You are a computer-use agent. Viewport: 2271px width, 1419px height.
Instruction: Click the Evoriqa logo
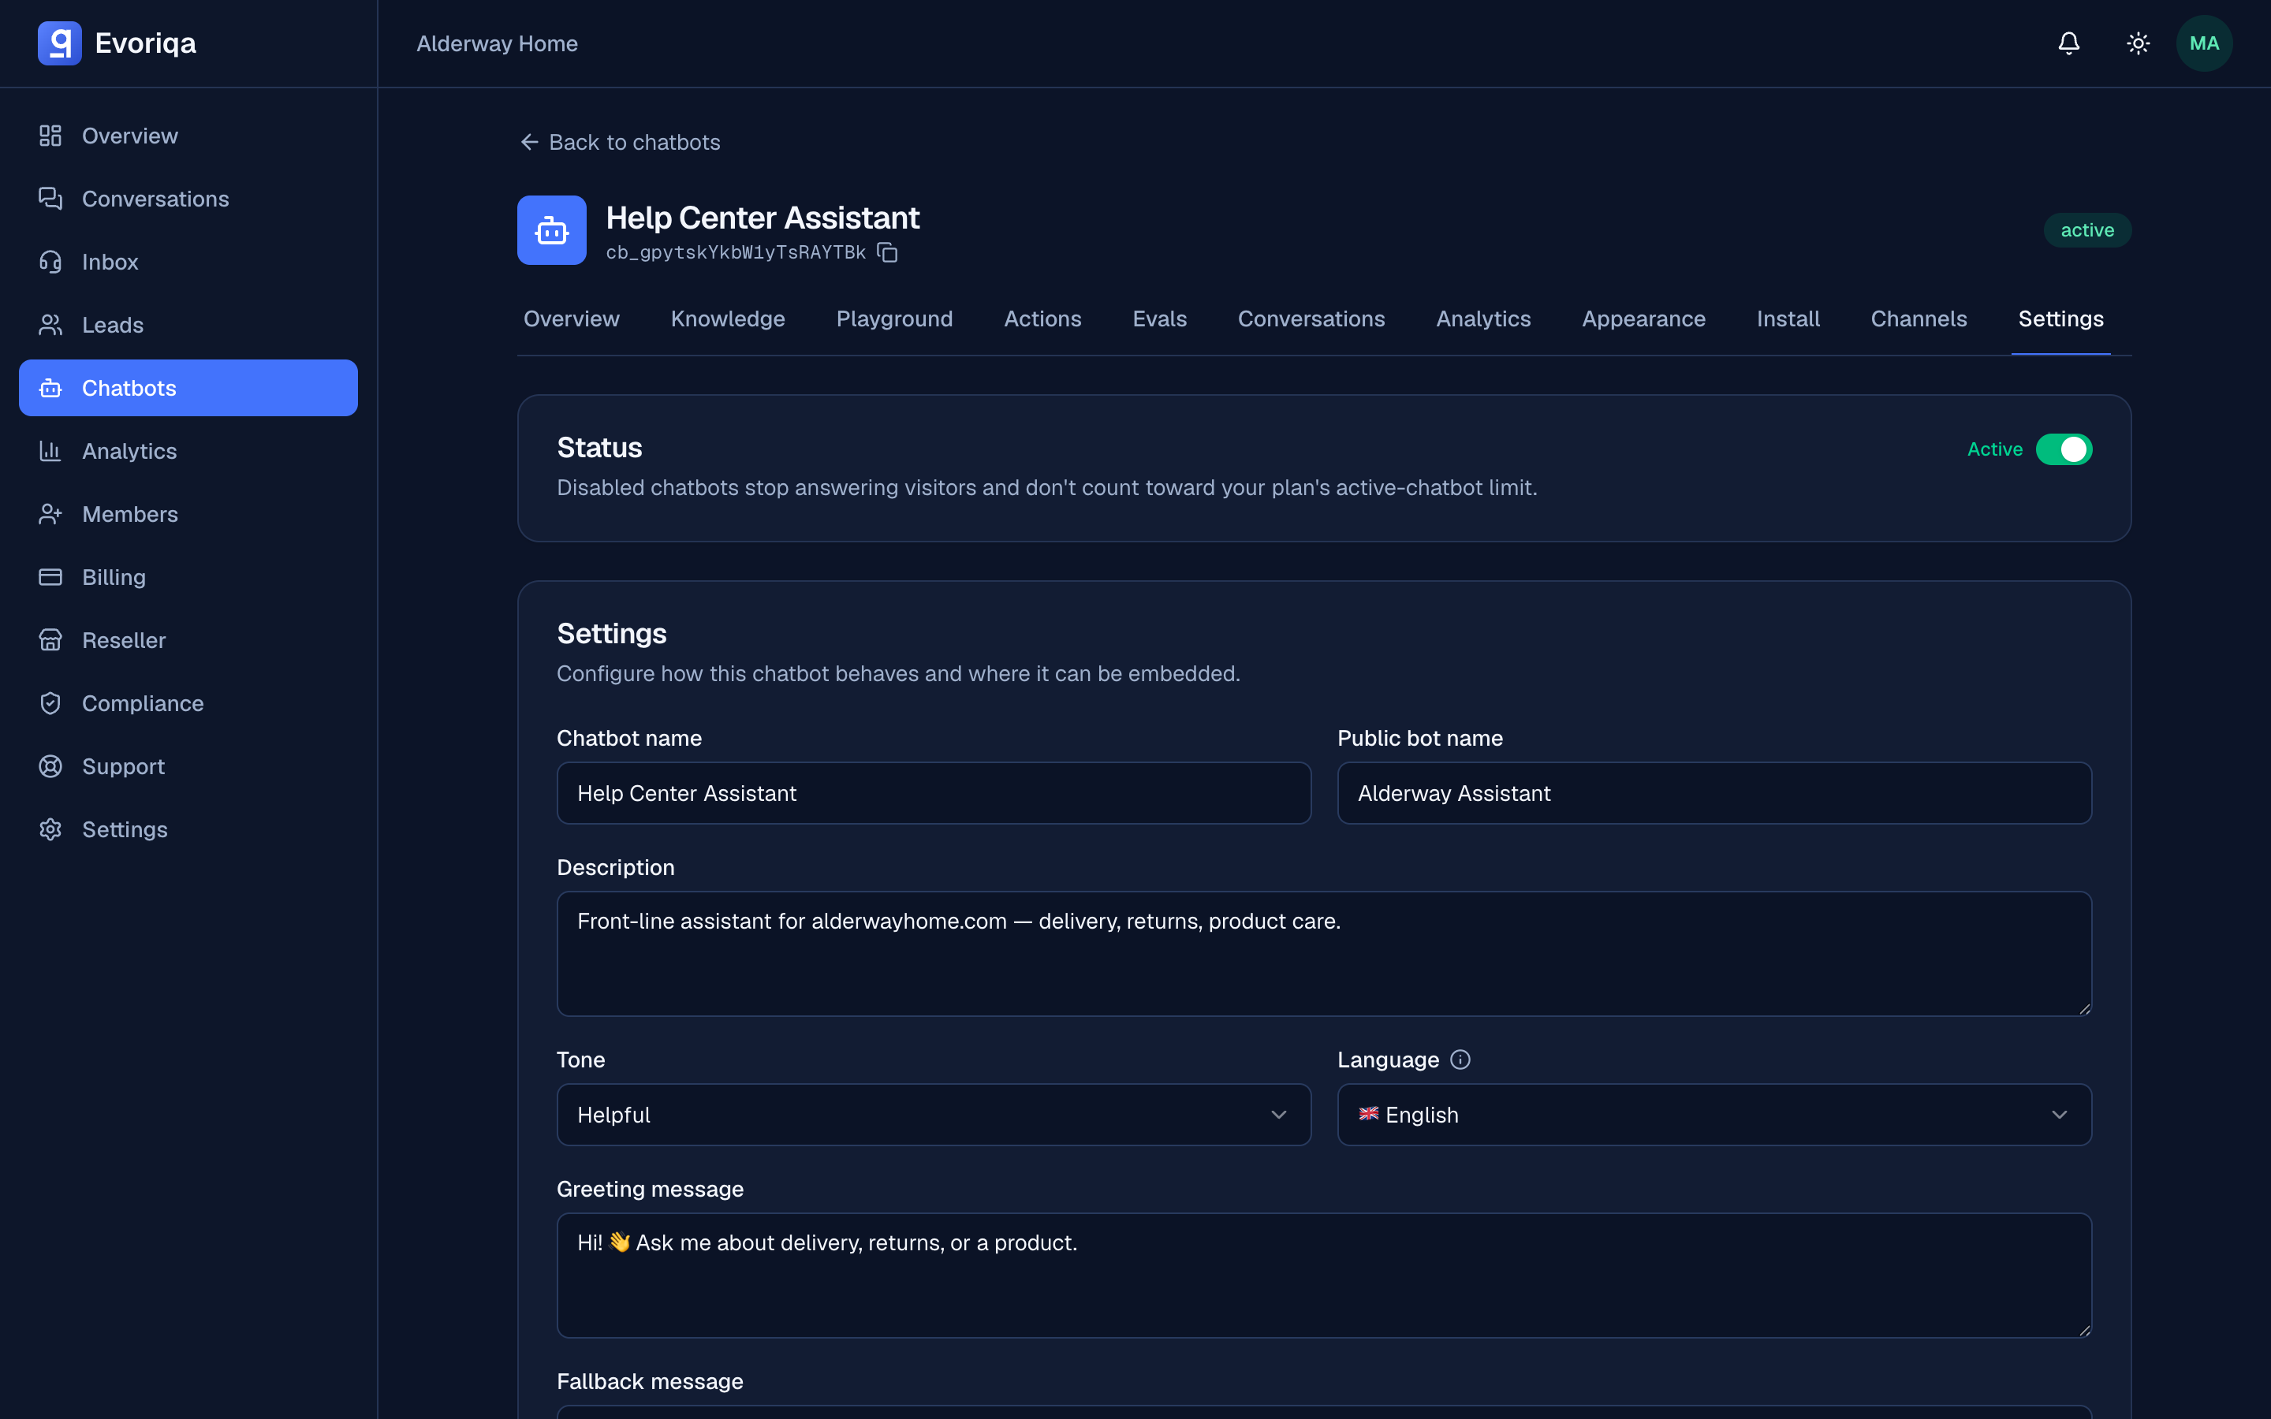[x=117, y=43]
